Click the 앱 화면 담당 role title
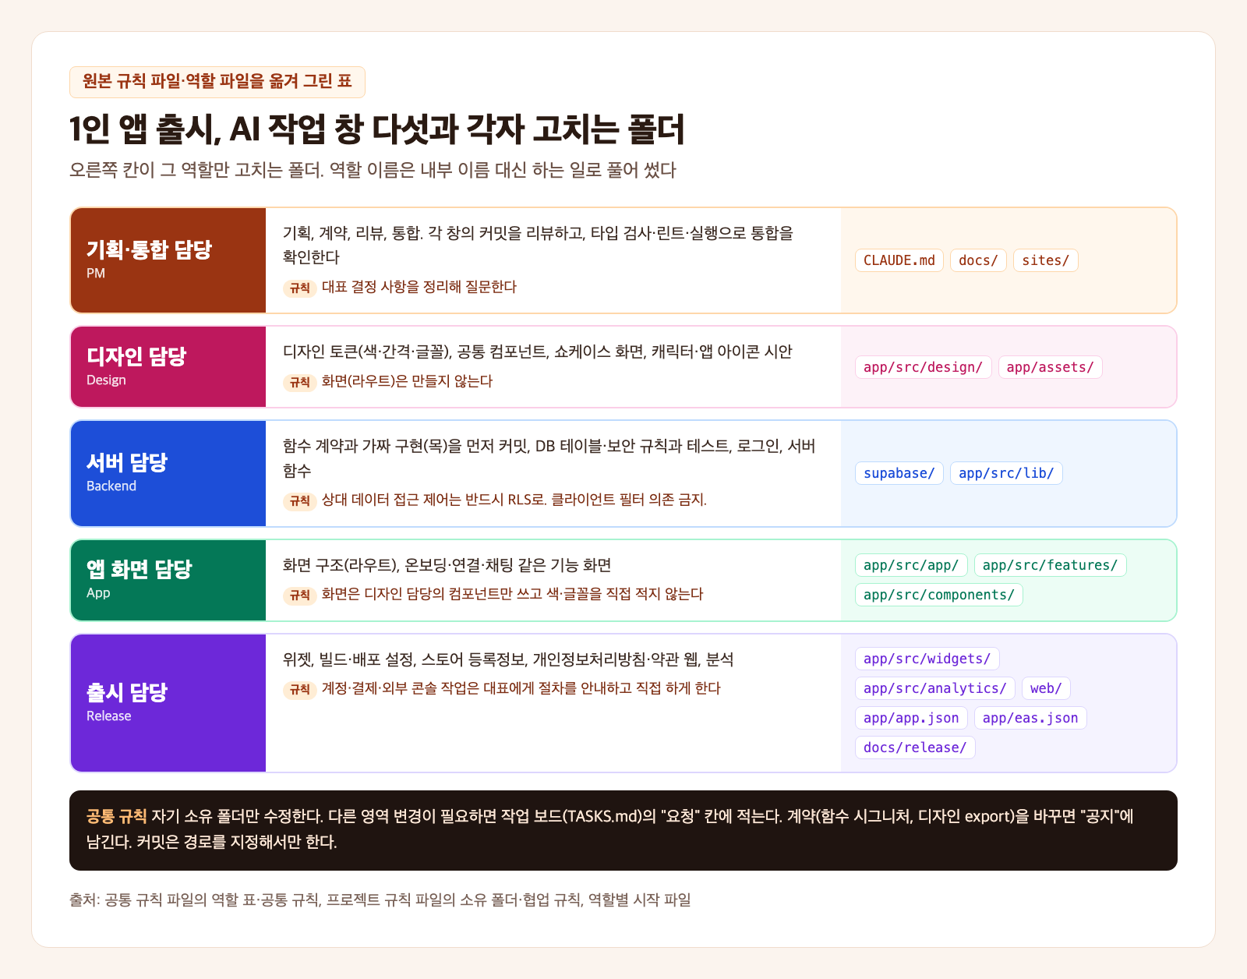The width and height of the screenshot is (1247, 979). 139,569
